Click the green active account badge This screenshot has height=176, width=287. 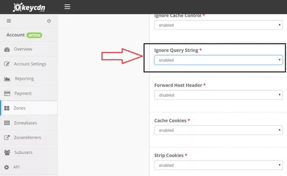click(x=35, y=35)
